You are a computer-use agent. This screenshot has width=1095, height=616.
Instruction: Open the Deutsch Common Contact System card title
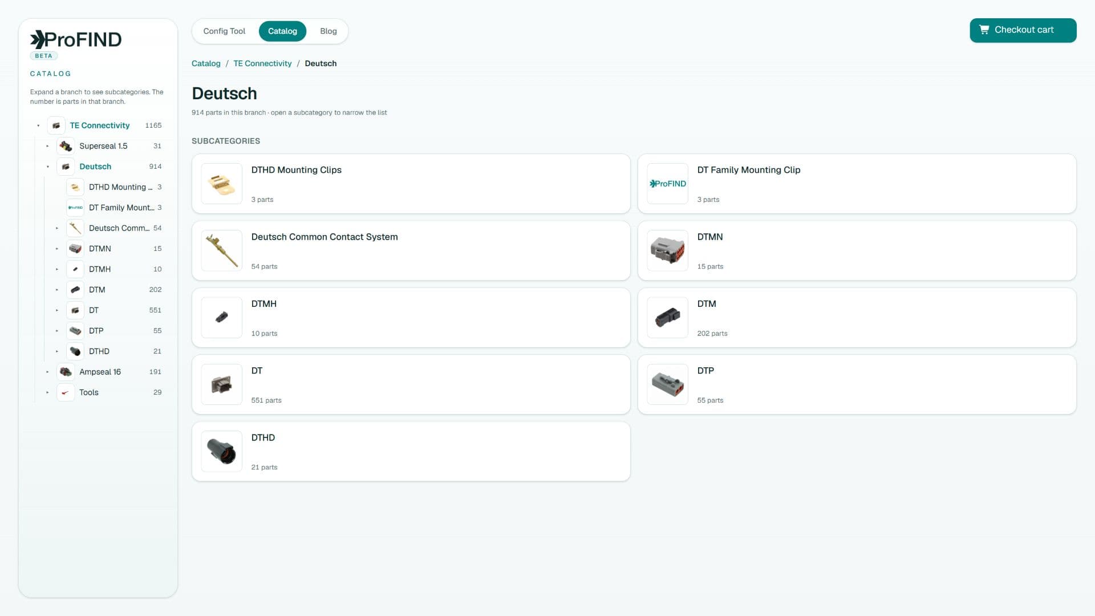point(325,237)
